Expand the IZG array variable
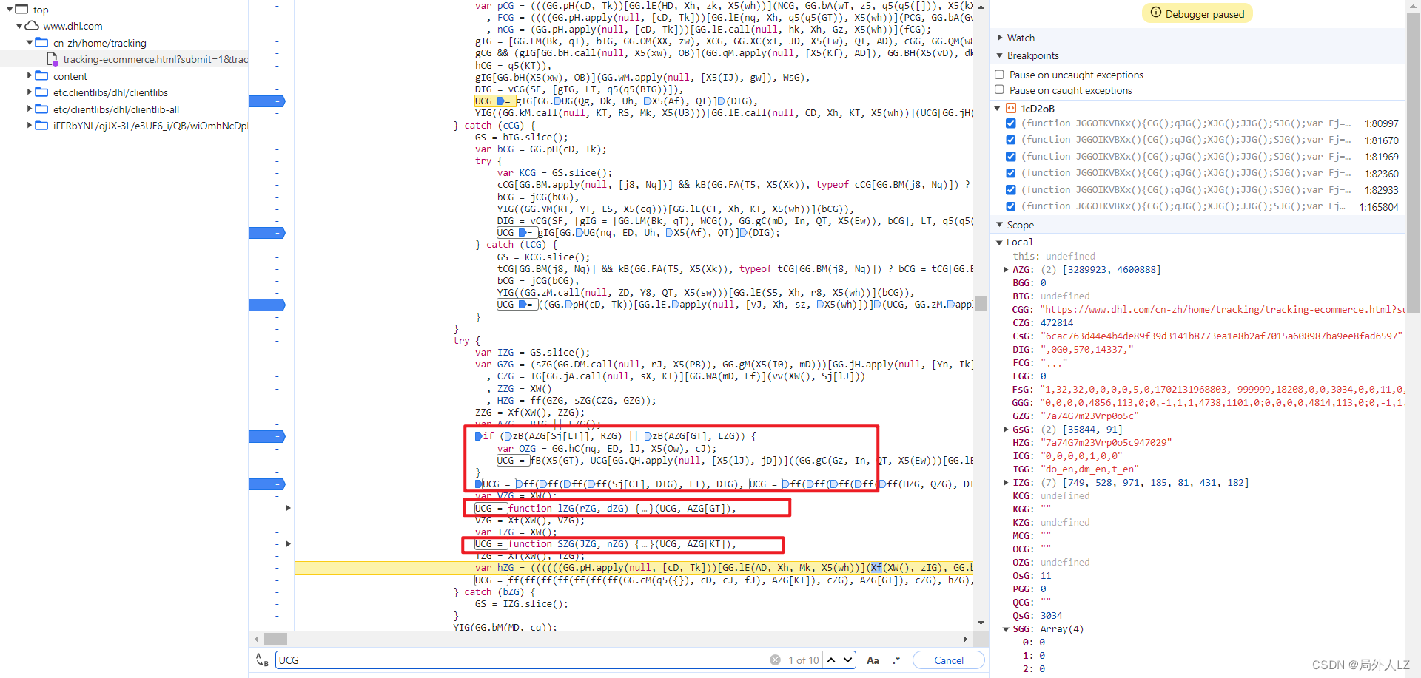Screen dimensions: 1421x678 coord(1006,483)
